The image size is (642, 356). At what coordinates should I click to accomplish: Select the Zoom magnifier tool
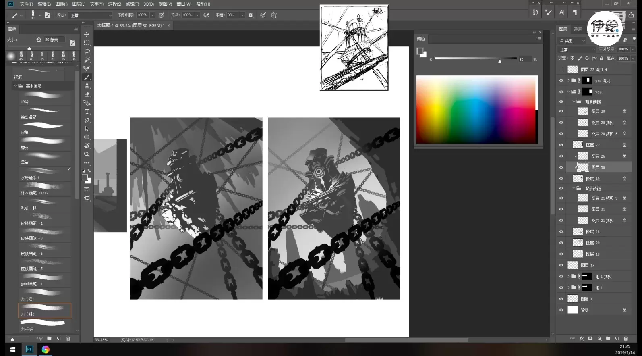[87, 154]
